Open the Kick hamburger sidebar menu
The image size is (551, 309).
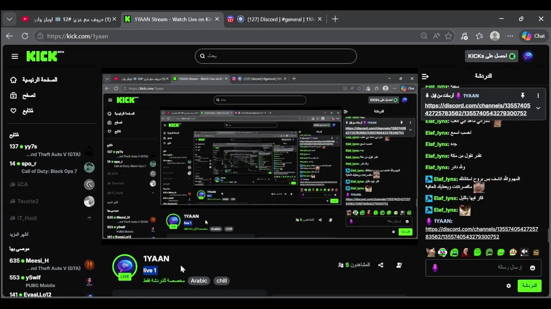point(15,56)
